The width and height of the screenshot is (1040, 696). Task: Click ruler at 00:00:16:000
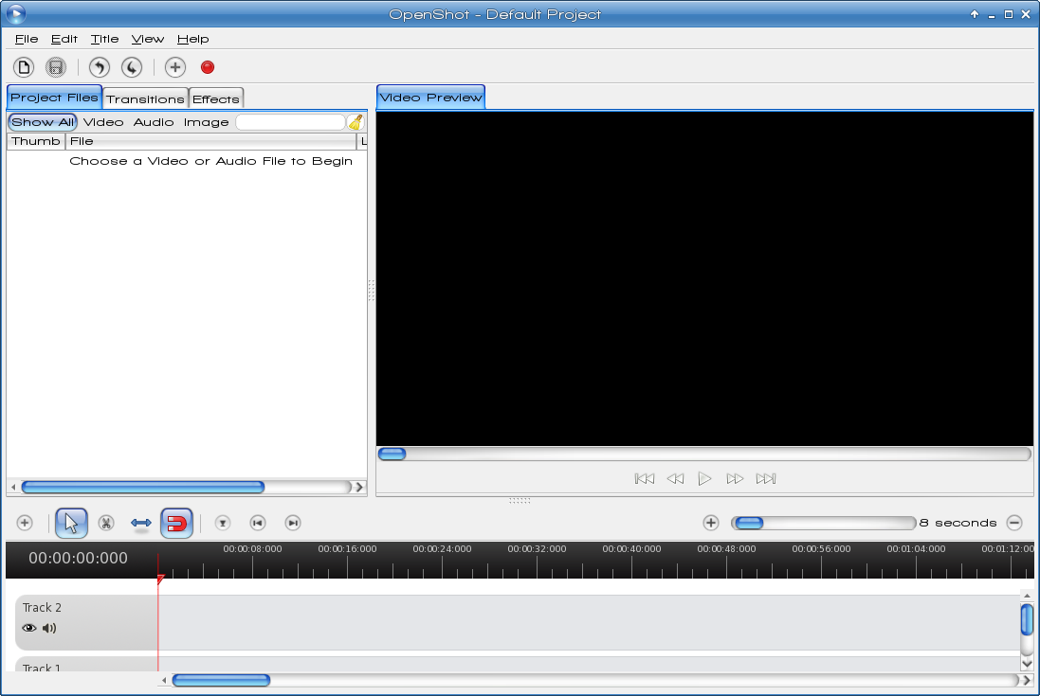(347, 549)
